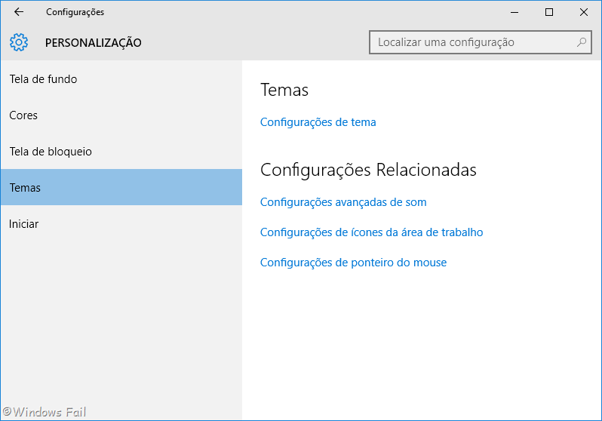Select Cores in the sidebar
This screenshot has width=602, height=421.
(x=23, y=115)
